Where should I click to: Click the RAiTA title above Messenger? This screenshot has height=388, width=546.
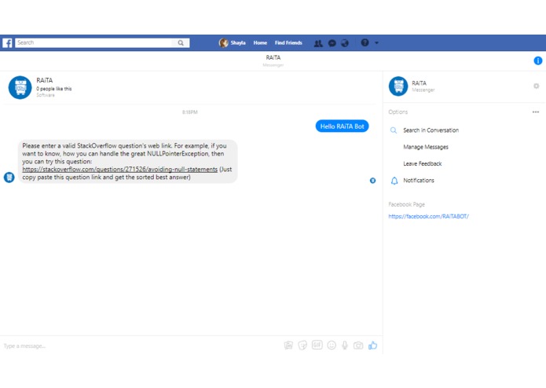point(273,57)
